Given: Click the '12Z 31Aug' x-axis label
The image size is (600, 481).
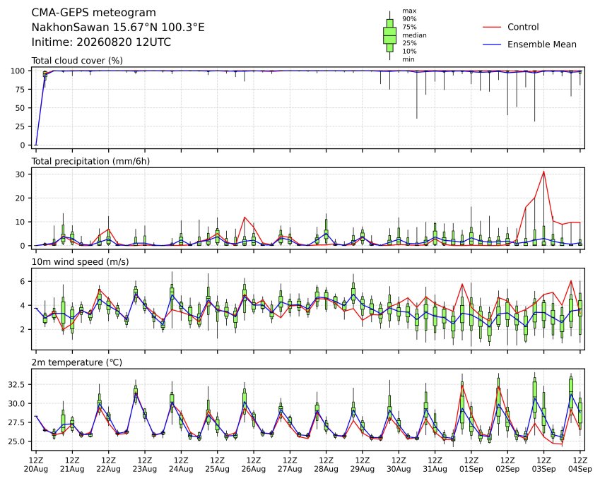Looking at the screenshot, I should (x=435, y=465).
